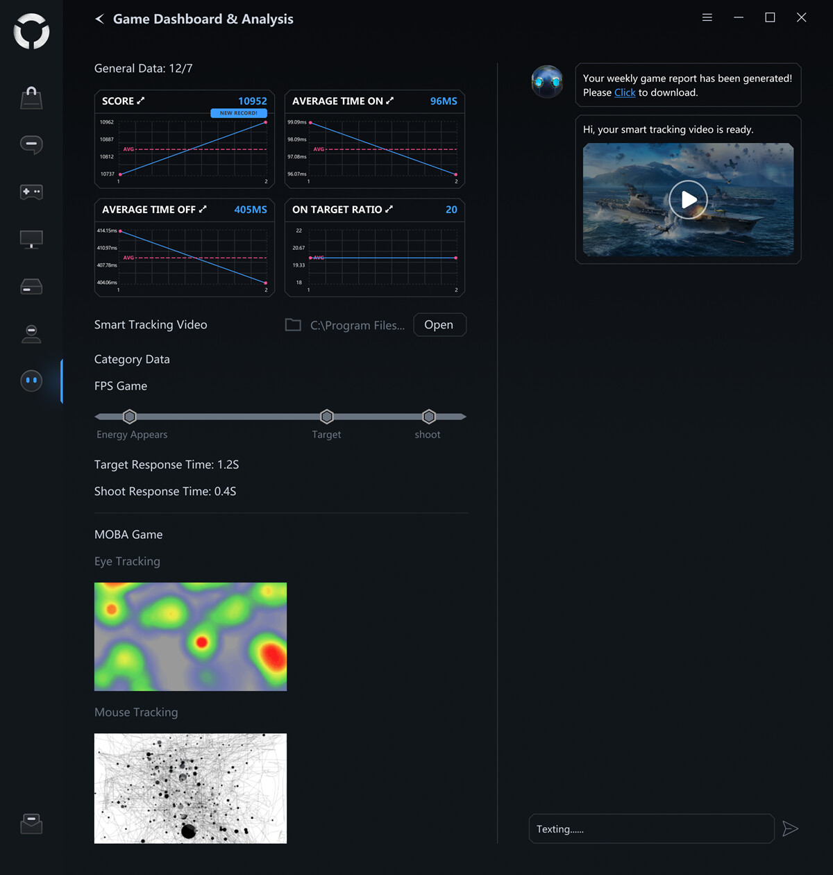Open the storage drive sidebar icon
Viewport: 833px width, 875px height.
(x=31, y=287)
